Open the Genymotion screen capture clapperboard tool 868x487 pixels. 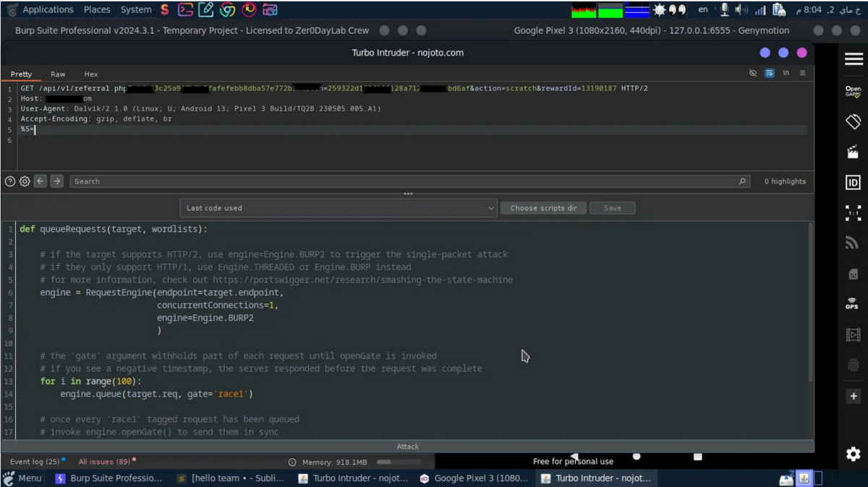pyautogui.click(x=854, y=152)
